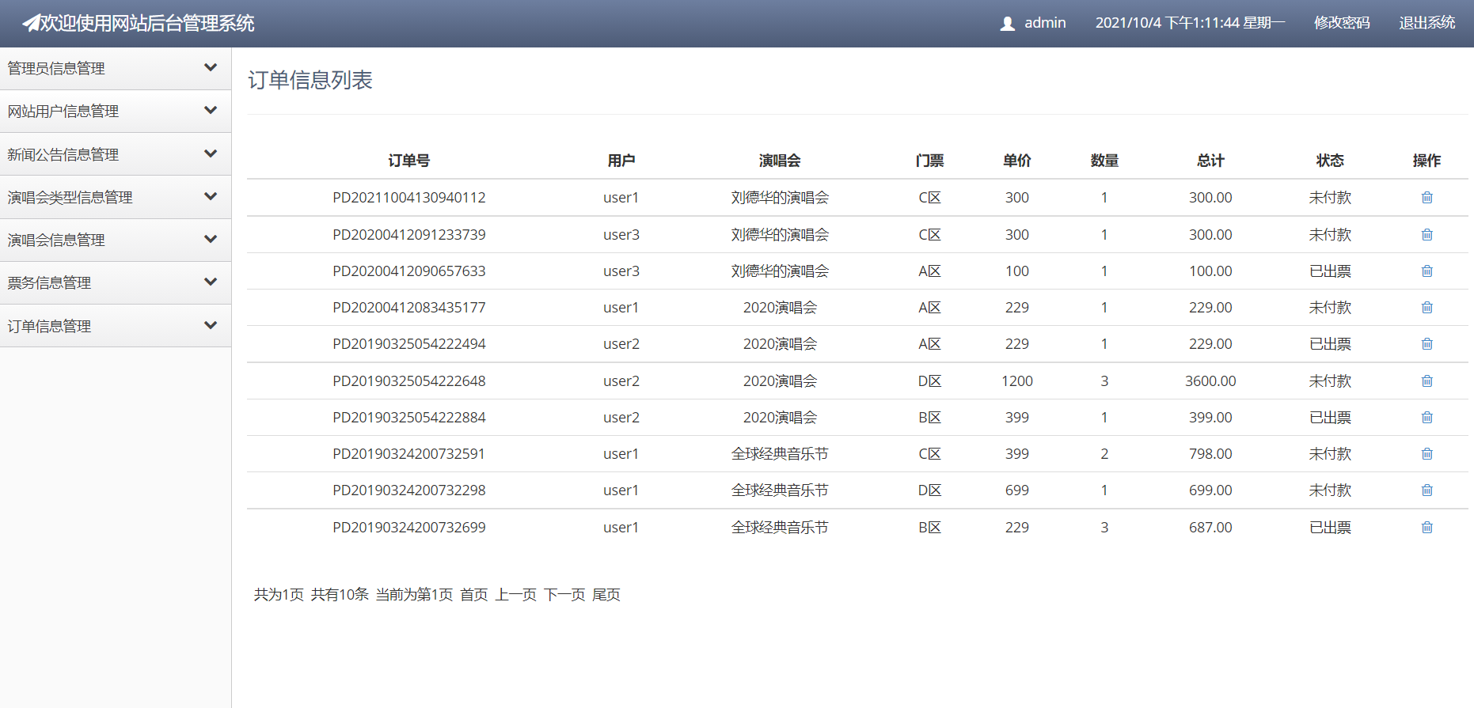Delete order PD20190324200732298 via trash icon
The height and width of the screenshot is (708, 1474).
[x=1427, y=490]
